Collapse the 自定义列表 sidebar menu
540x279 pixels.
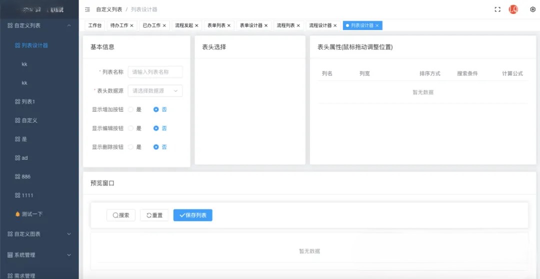tap(69, 25)
